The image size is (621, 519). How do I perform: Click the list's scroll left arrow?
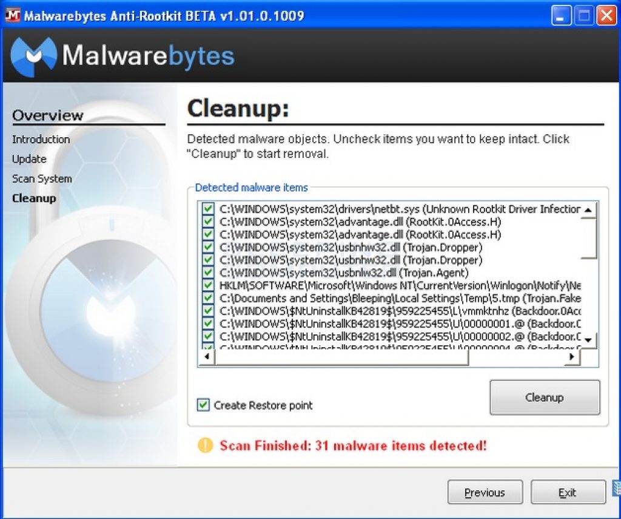pyautogui.click(x=207, y=356)
